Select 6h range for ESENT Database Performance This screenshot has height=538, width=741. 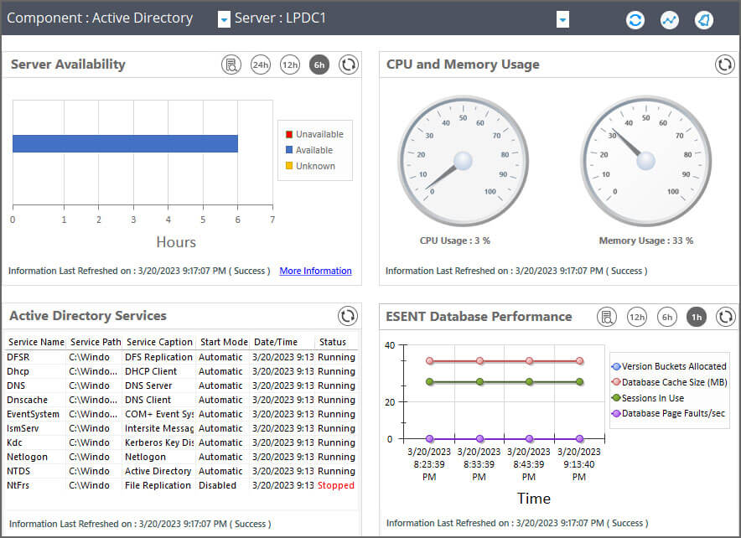[666, 317]
